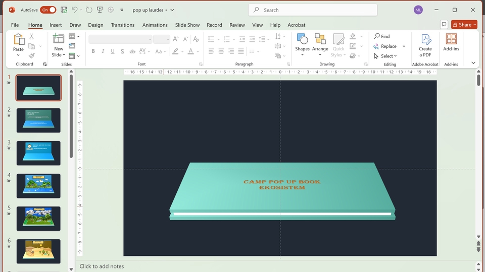Select the book title text on slide
The width and height of the screenshot is (485, 272).
(282, 184)
